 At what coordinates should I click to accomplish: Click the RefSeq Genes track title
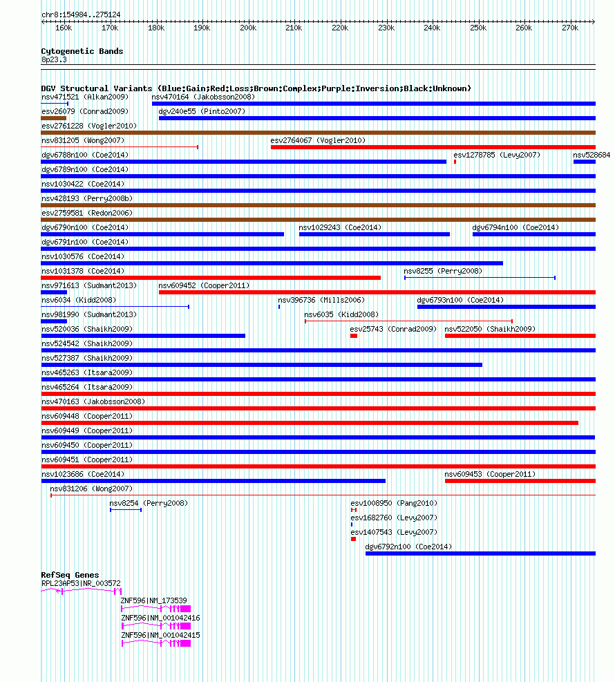pyautogui.click(x=70, y=575)
